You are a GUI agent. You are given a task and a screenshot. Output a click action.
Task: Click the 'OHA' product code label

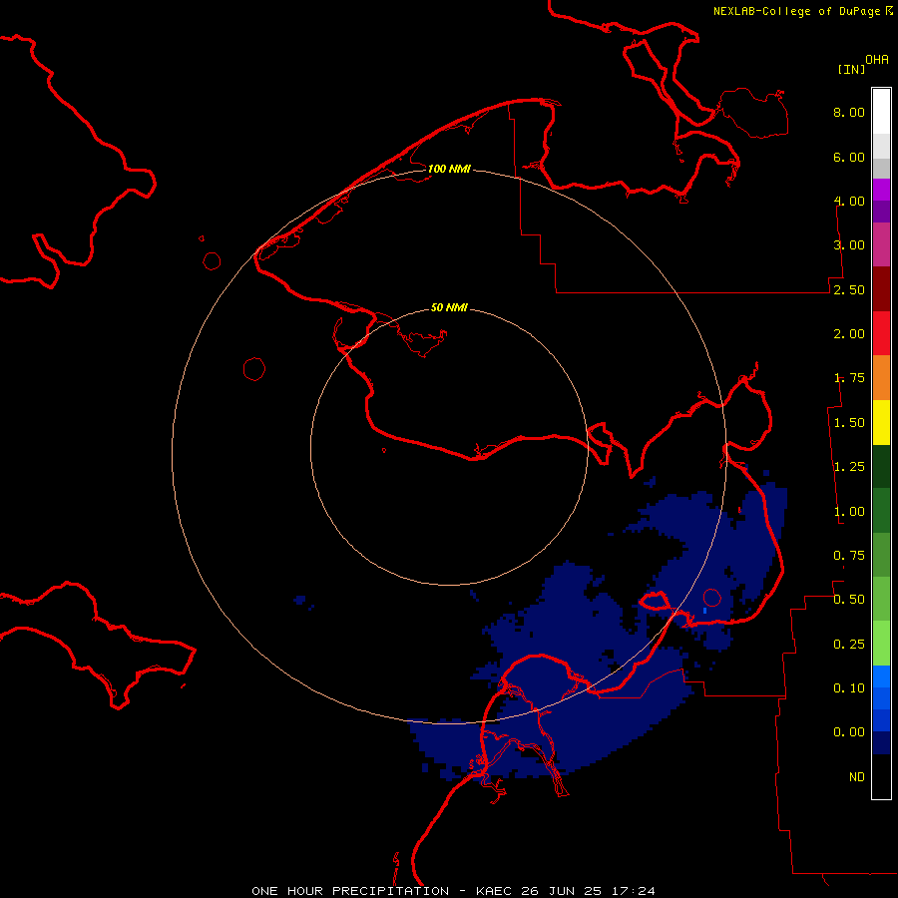pos(877,60)
